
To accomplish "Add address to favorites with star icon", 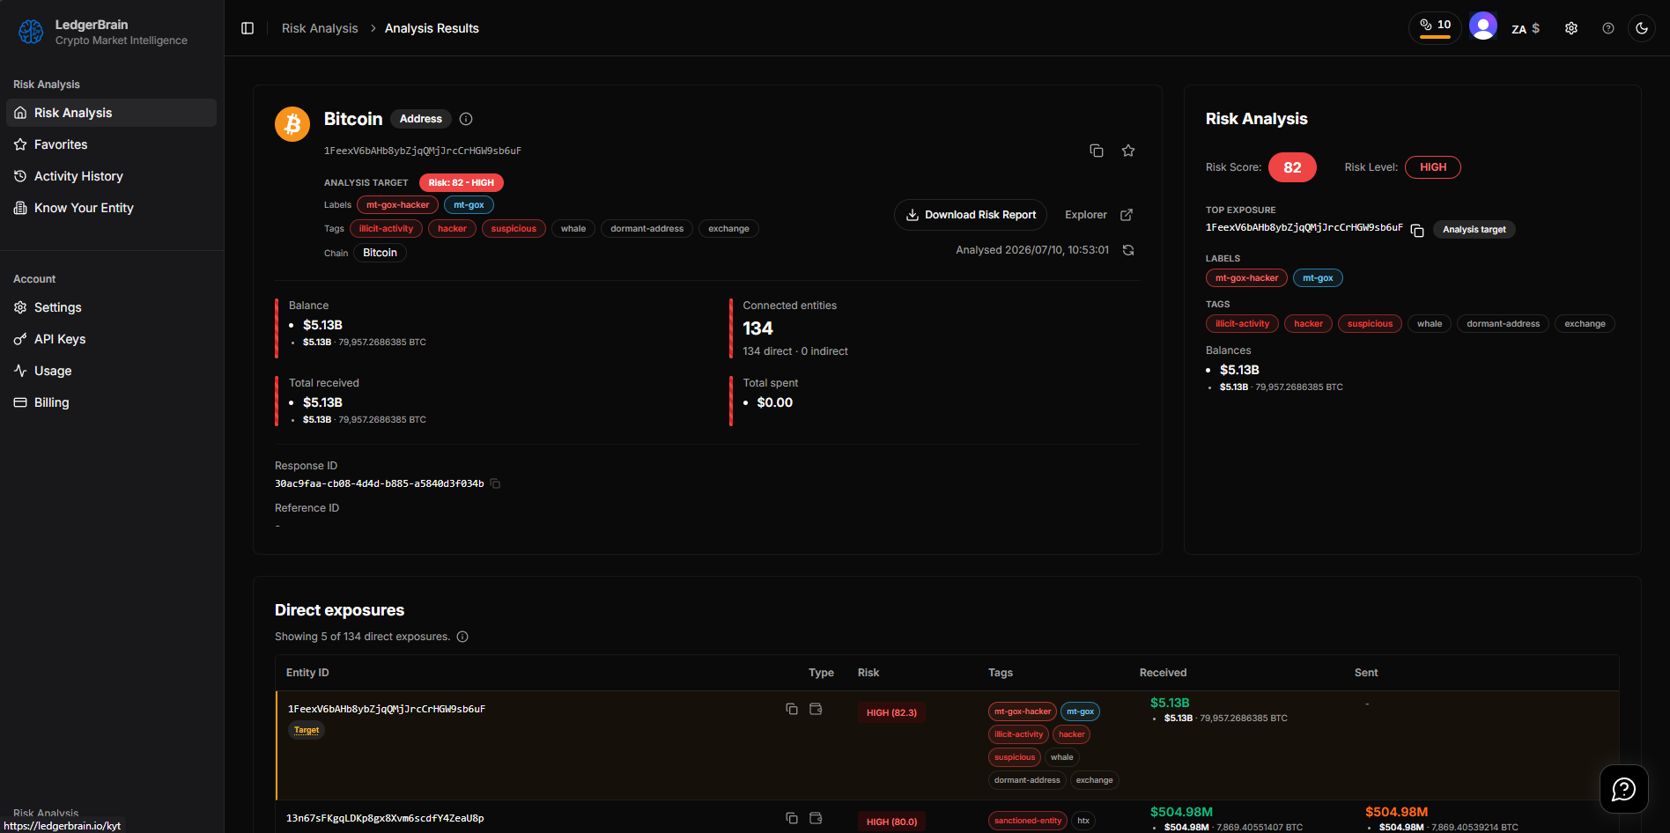I will 1128,151.
